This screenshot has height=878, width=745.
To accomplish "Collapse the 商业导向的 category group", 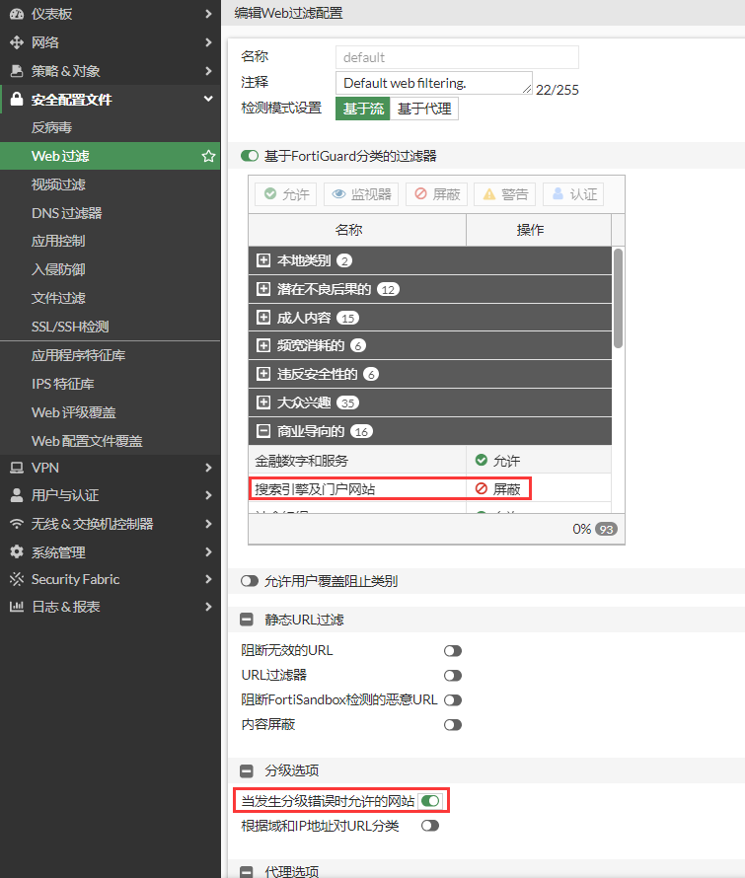I will pyautogui.click(x=263, y=431).
